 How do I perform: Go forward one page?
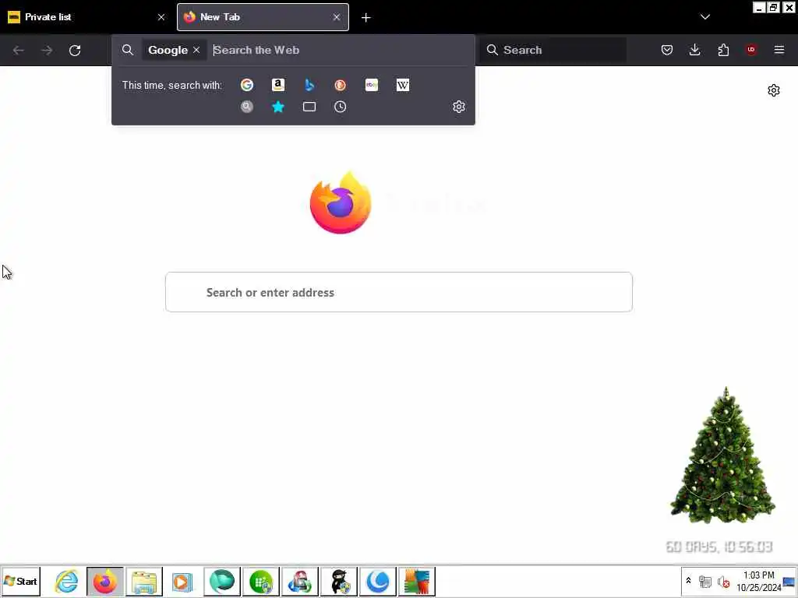(x=47, y=51)
